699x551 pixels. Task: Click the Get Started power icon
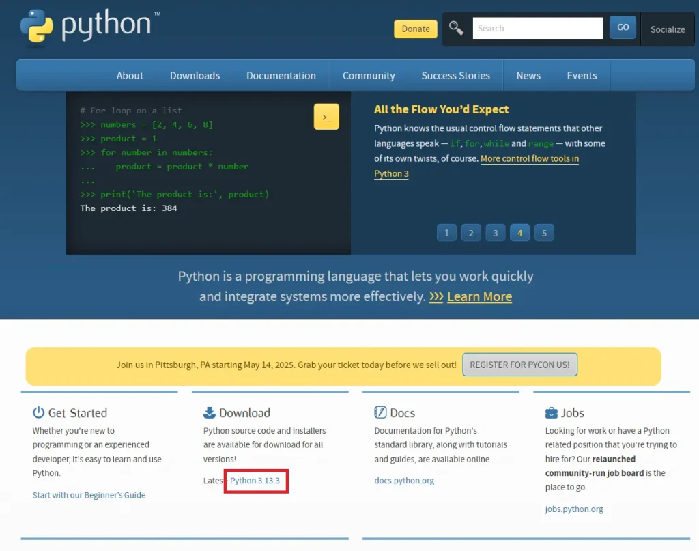38,412
